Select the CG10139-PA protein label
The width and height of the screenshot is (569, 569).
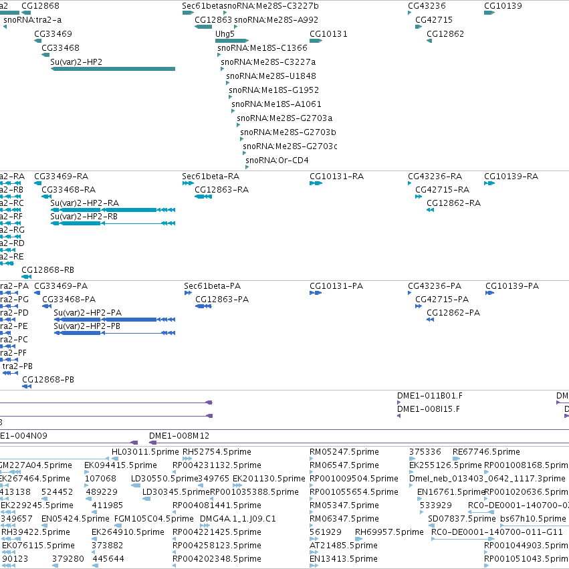point(512,286)
